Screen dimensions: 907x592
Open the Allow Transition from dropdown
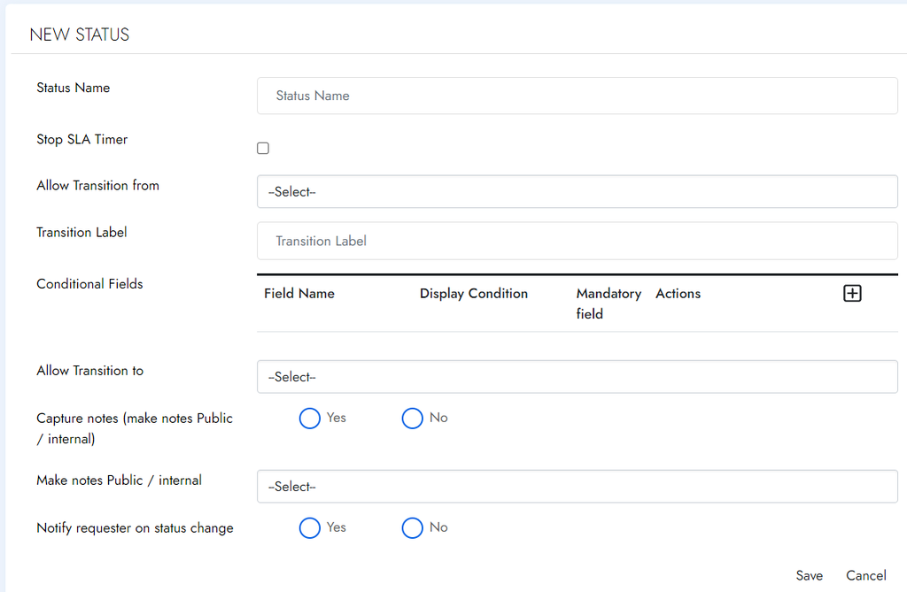pos(577,192)
